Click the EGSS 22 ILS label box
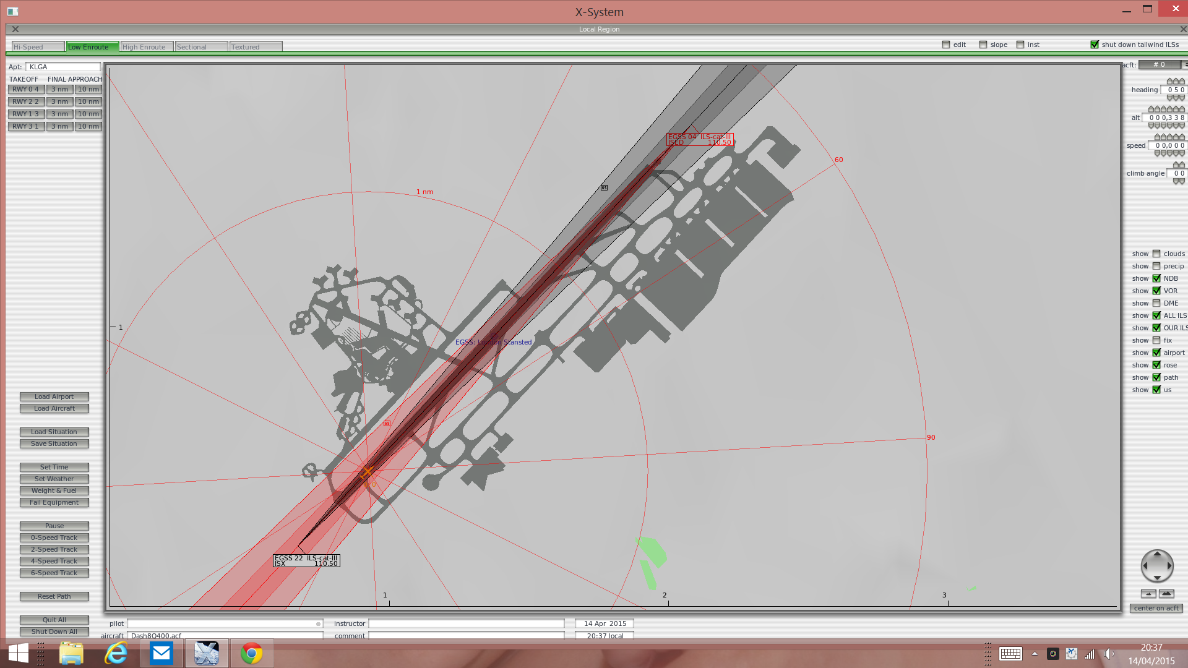 (x=306, y=560)
